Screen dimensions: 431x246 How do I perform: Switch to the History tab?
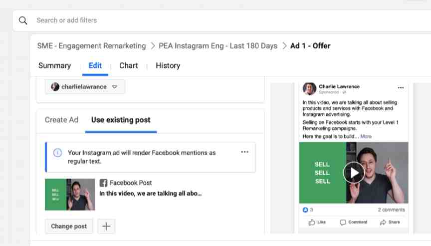pyautogui.click(x=168, y=66)
